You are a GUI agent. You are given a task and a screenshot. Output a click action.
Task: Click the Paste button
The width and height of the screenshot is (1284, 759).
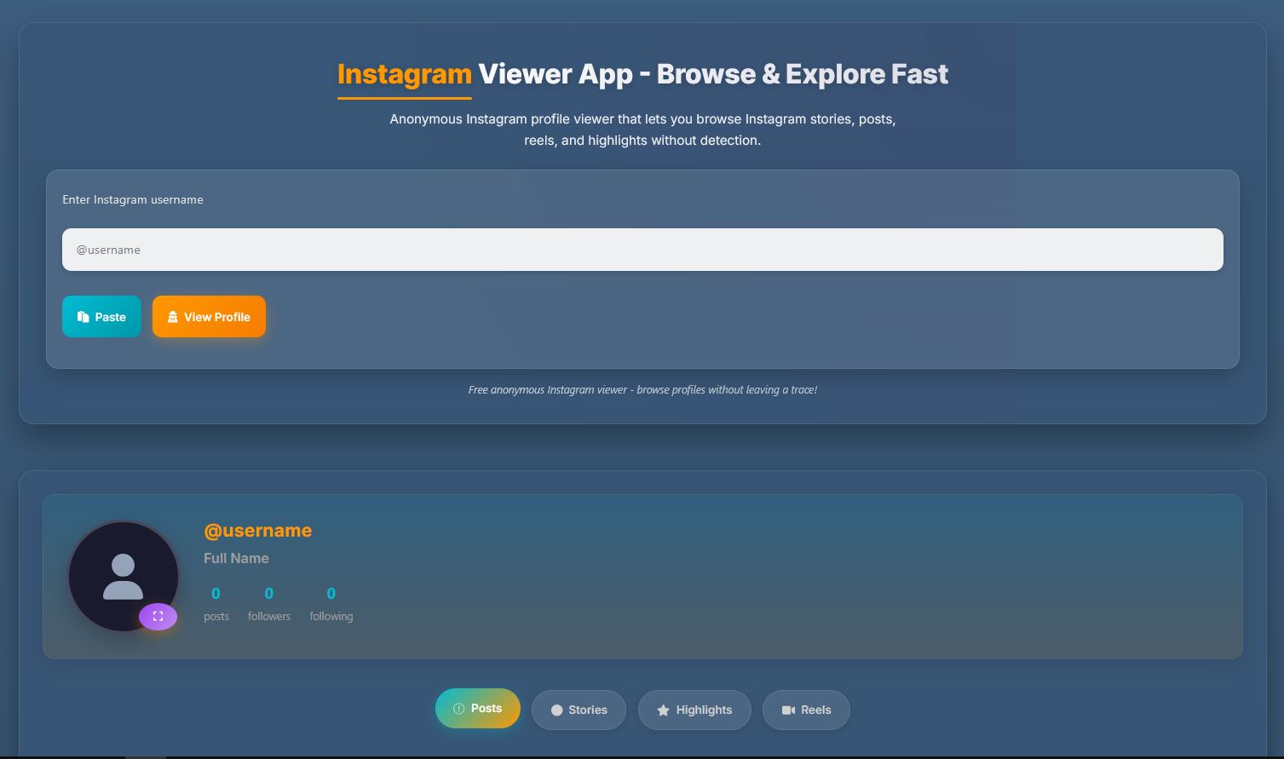(101, 317)
